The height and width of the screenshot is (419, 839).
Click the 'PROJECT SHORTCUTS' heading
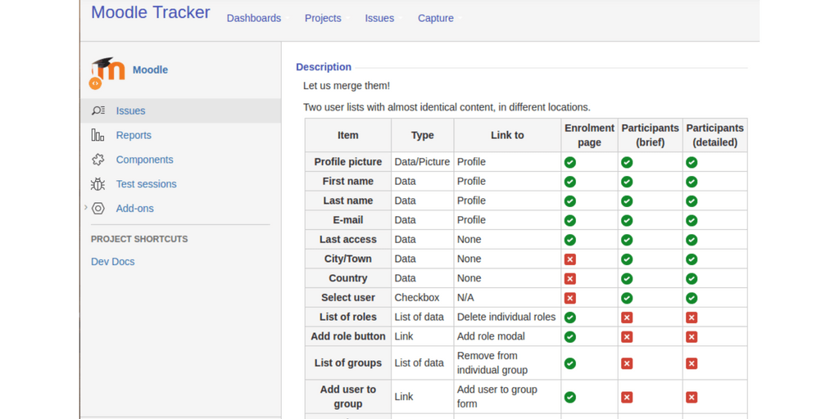pyautogui.click(x=139, y=239)
